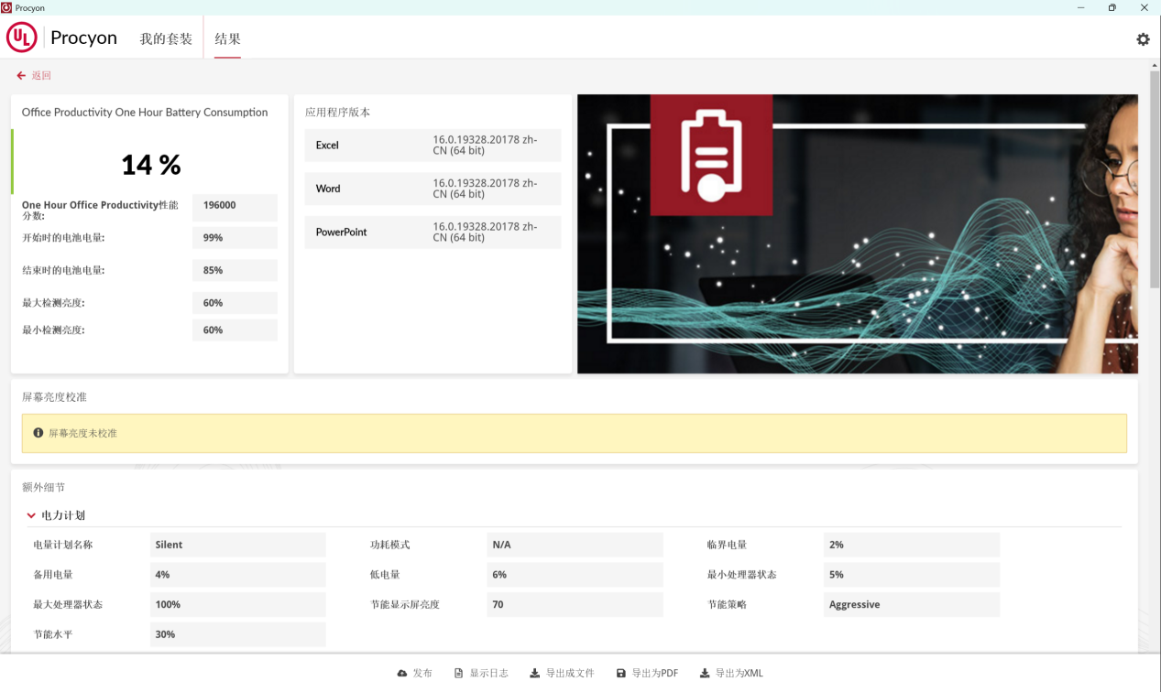
Task: Click the back arrow icon
Action: pos(21,76)
